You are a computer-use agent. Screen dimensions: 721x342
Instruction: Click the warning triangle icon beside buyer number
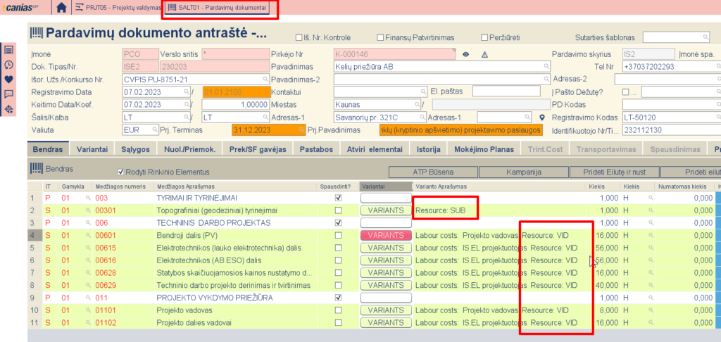(x=484, y=54)
